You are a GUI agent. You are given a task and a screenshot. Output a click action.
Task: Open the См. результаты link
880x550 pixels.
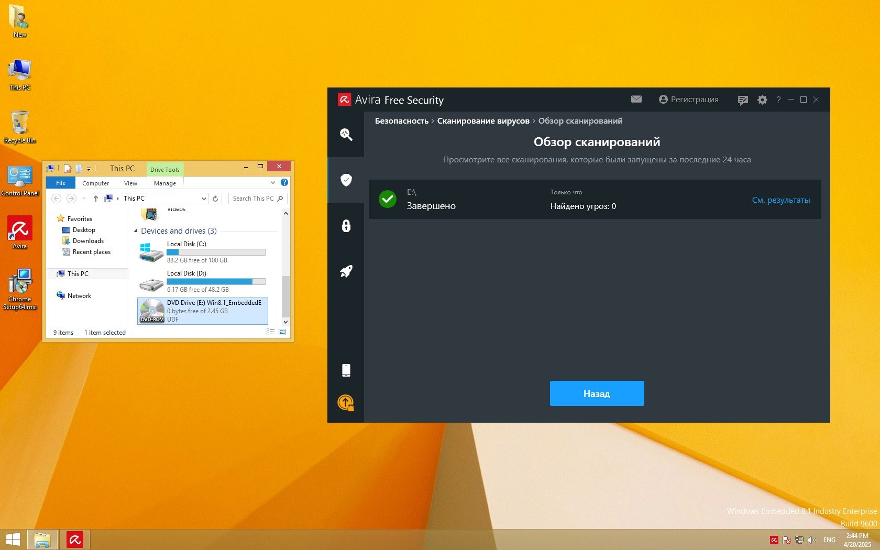pyautogui.click(x=780, y=200)
